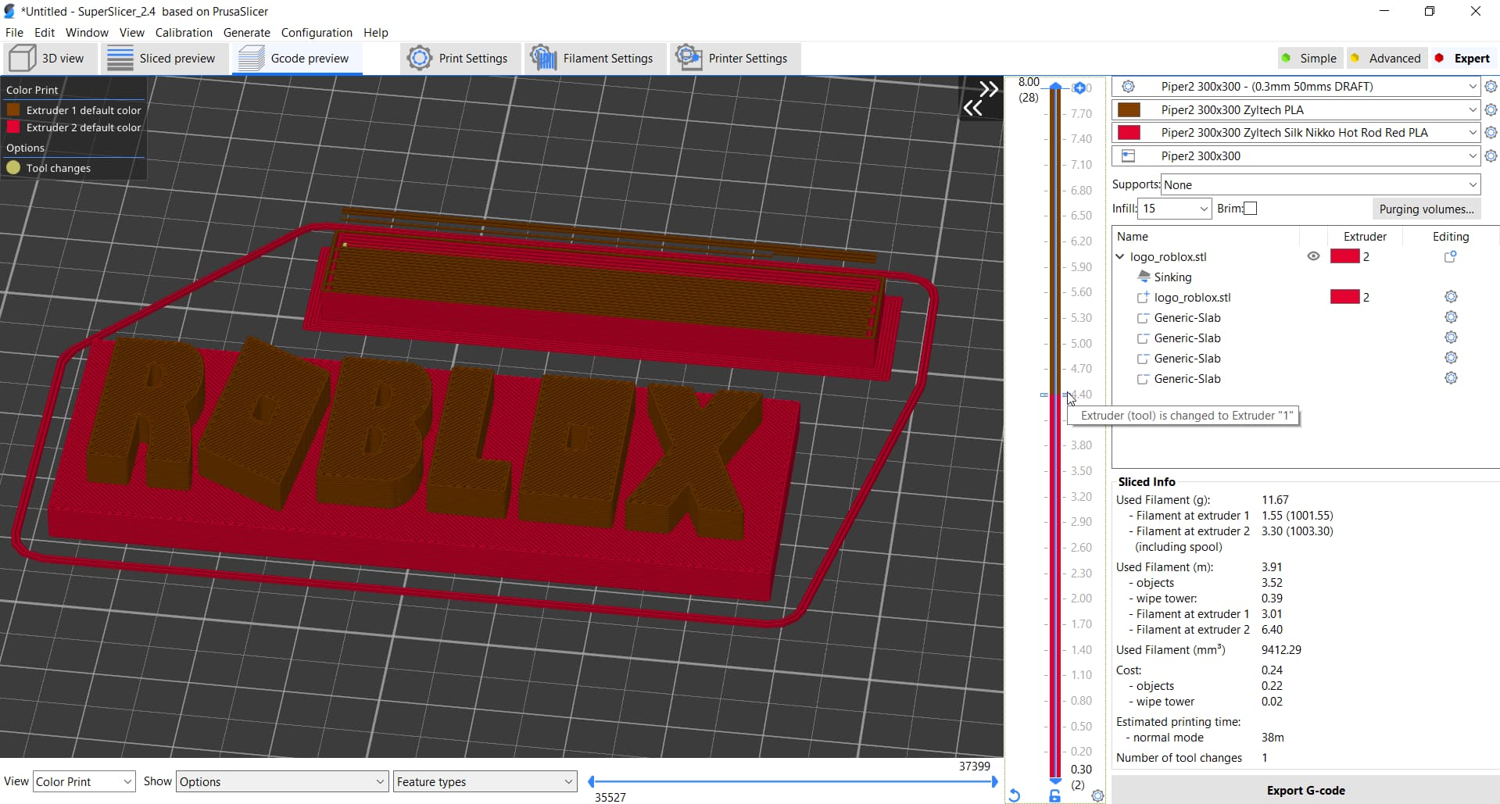Open the Feature types dropdown
Image resolution: width=1500 pixels, height=804 pixels.
485,781
